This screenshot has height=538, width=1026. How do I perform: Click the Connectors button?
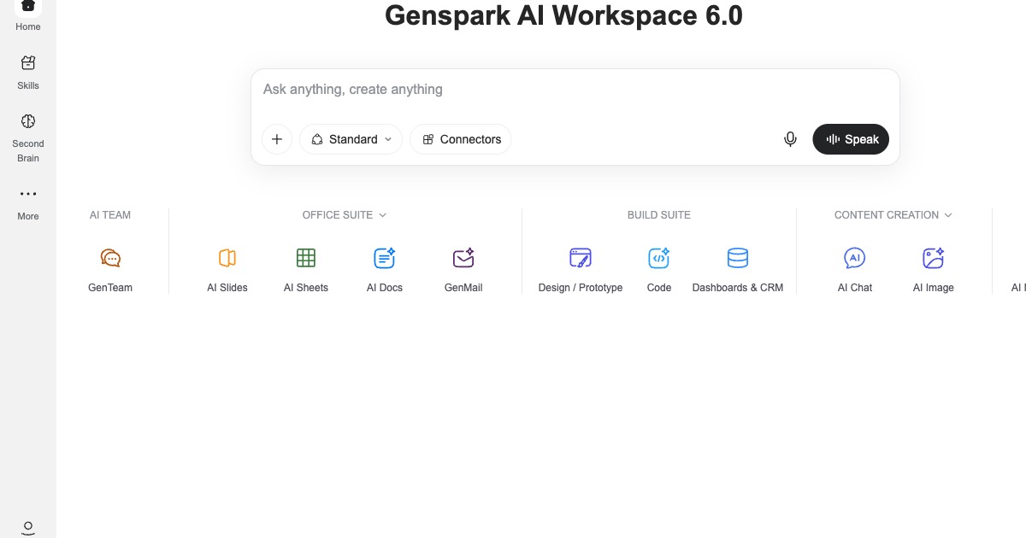click(x=461, y=139)
